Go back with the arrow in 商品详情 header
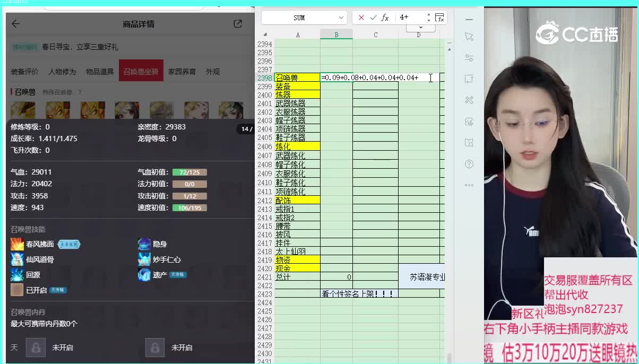 pyautogui.click(x=15, y=23)
